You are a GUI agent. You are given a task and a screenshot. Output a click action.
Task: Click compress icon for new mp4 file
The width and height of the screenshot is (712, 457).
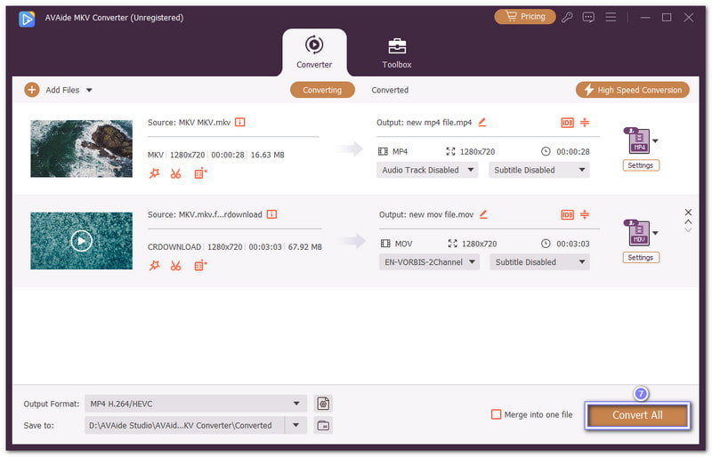coord(585,122)
